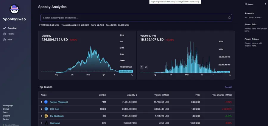Open the Overview page
268x126 pixels.
[x=12, y=28]
